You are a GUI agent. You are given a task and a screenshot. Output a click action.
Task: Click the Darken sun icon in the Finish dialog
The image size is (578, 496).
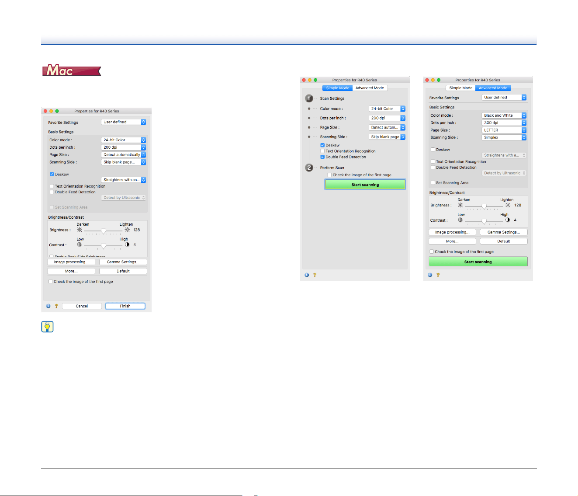click(x=80, y=230)
